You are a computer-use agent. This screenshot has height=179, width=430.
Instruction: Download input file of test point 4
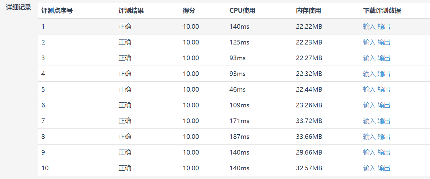pos(369,74)
